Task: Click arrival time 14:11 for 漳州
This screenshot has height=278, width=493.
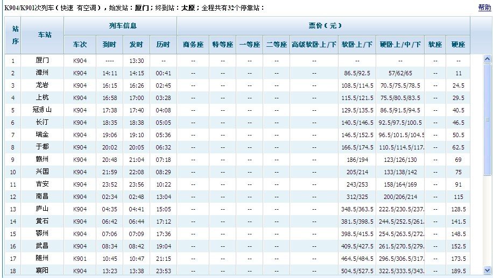Action: click(109, 73)
